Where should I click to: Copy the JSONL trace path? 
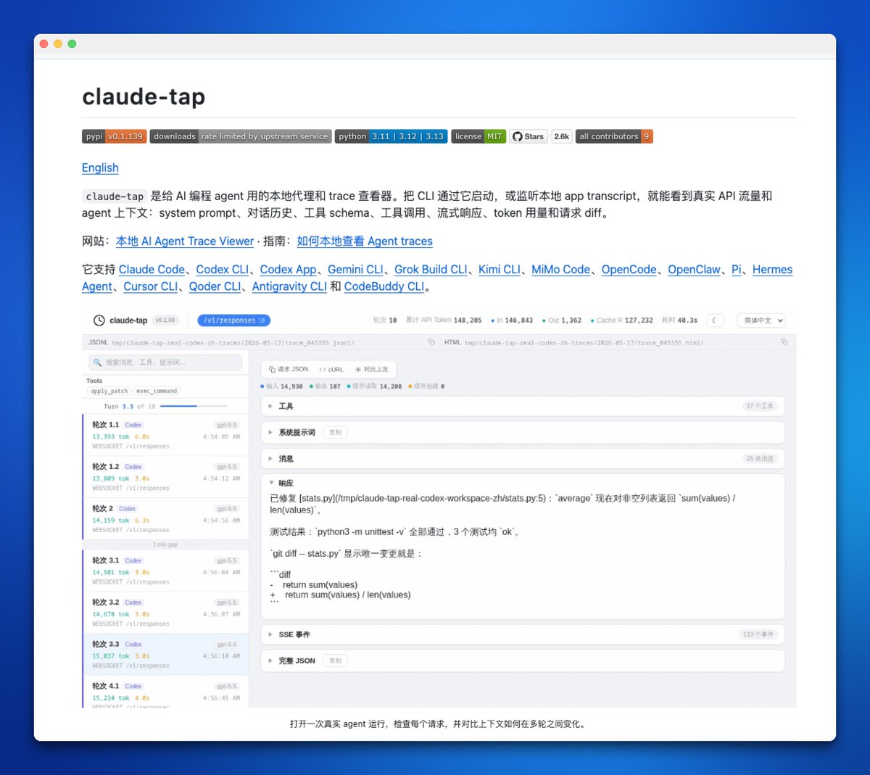click(x=431, y=342)
